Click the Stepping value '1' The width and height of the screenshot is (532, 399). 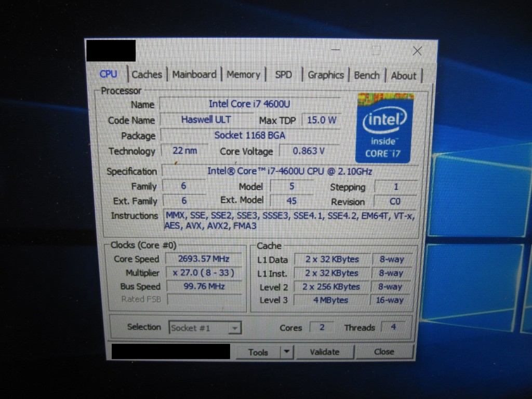[x=396, y=187]
